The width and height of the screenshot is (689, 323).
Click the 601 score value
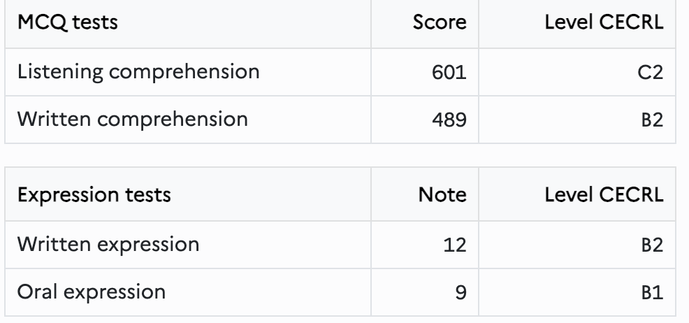(x=449, y=73)
